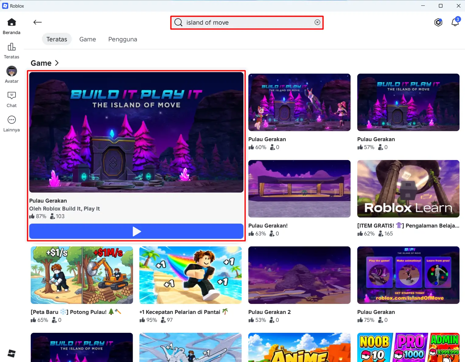Open the notifications bell
465x362 pixels.
coord(455,22)
